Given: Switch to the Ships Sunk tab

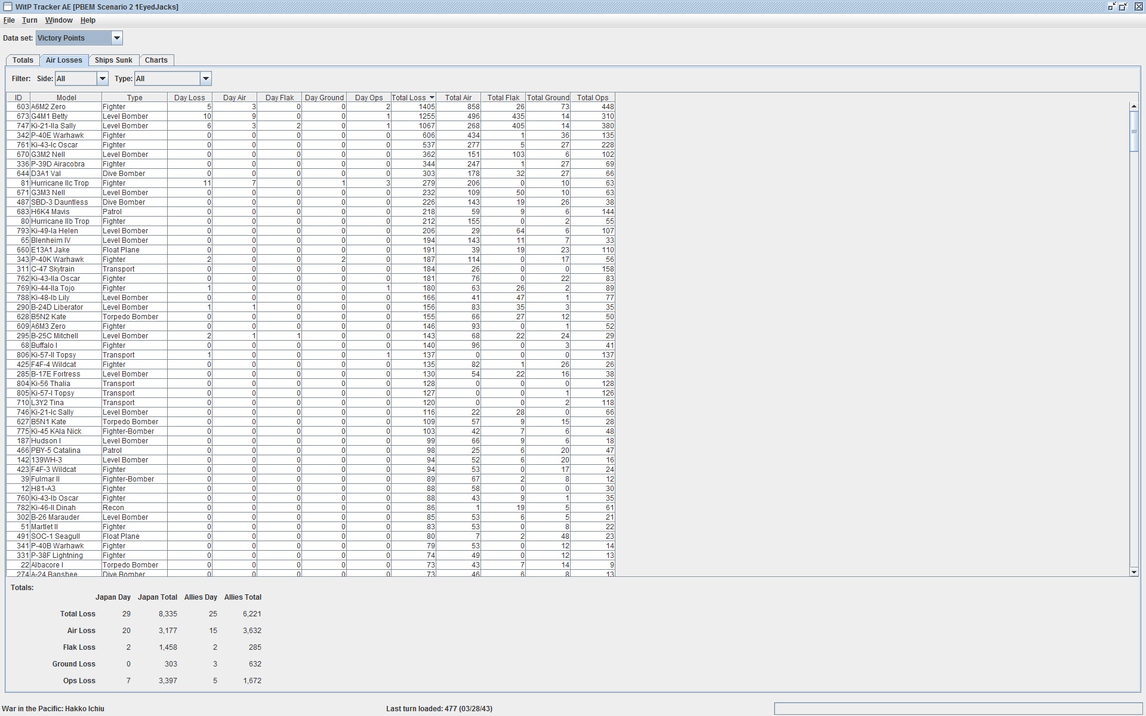Looking at the screenshot, I should tap(113, 60).
